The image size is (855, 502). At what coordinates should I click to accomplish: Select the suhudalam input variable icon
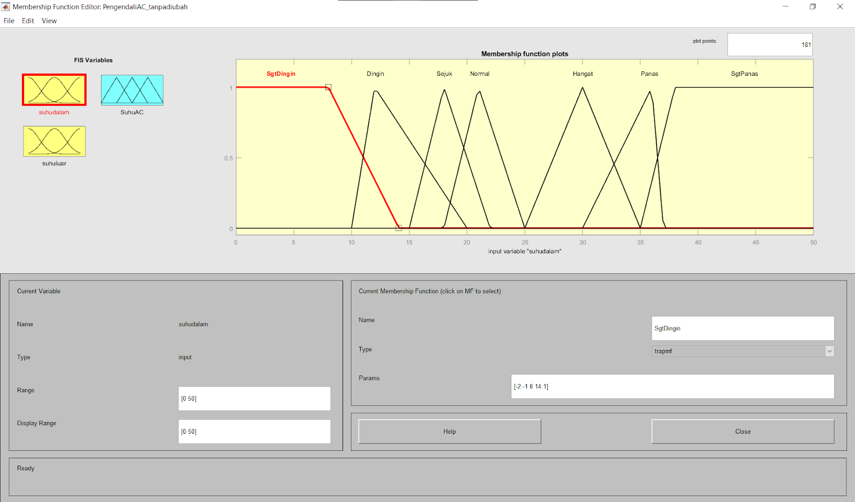(54, 90)
